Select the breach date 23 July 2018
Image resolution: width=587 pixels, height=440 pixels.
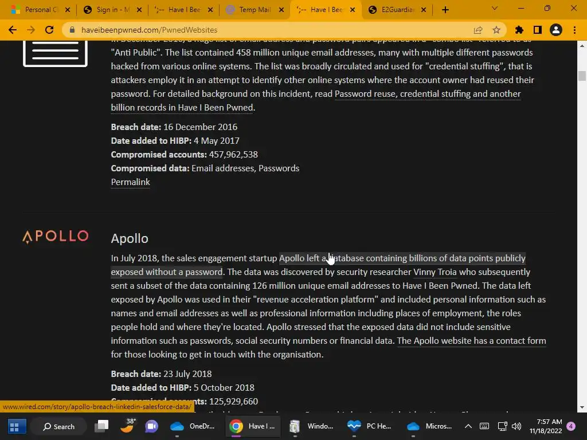pyautogui.click(x=187, y=374)
